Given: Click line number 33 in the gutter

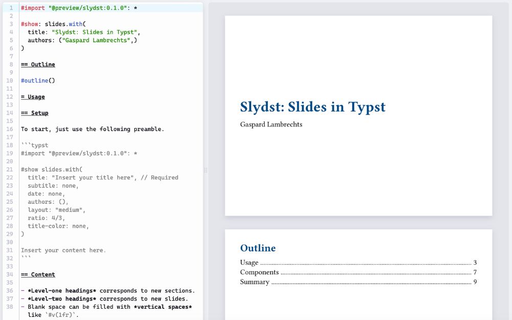Looking at the screenshot, I should point(9,266).
